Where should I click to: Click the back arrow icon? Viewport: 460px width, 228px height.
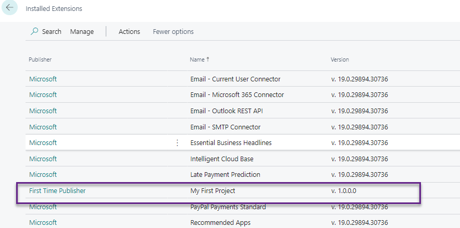[x=10, y=8]
